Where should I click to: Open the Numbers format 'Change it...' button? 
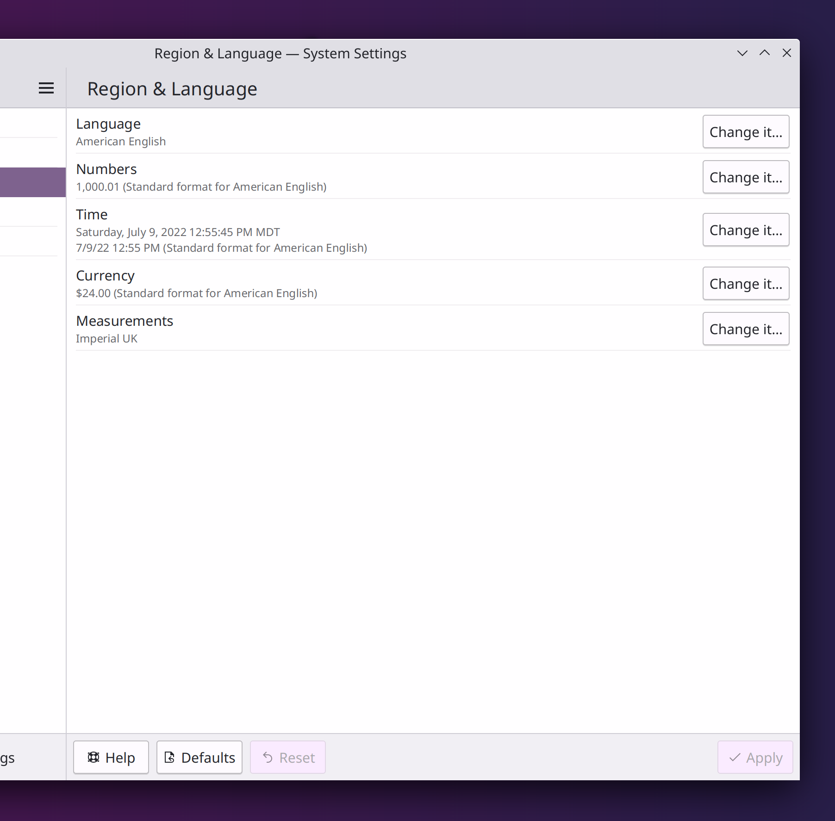coord(745,177)
